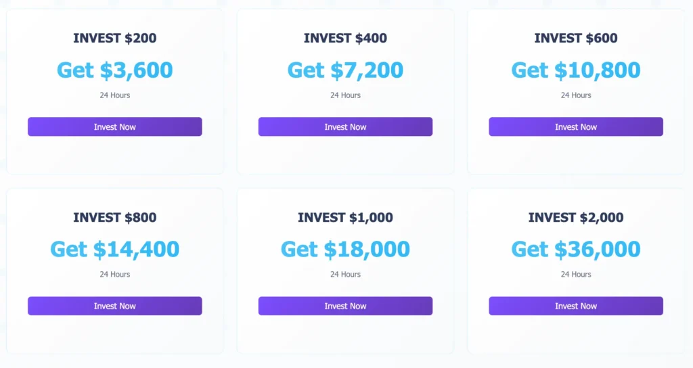
Task: Select the Get $14,400 payout amount
Action: (114, 249)
